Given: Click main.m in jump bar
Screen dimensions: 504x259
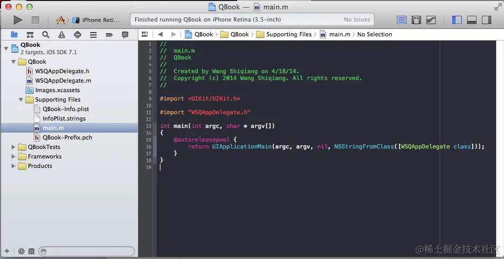Looking at the screenshot, I should pos(335,34).
